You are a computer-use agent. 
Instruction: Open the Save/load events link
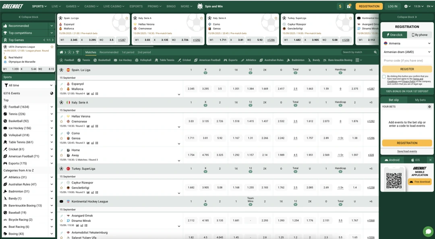[407, 151]
